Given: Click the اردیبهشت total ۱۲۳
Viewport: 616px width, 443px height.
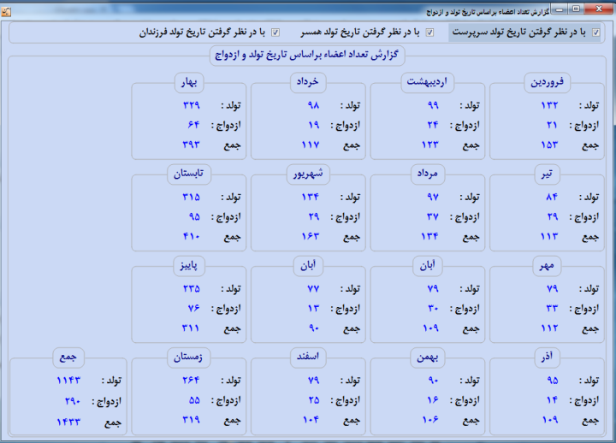Looking at the screenshot, I should (429, 145).
